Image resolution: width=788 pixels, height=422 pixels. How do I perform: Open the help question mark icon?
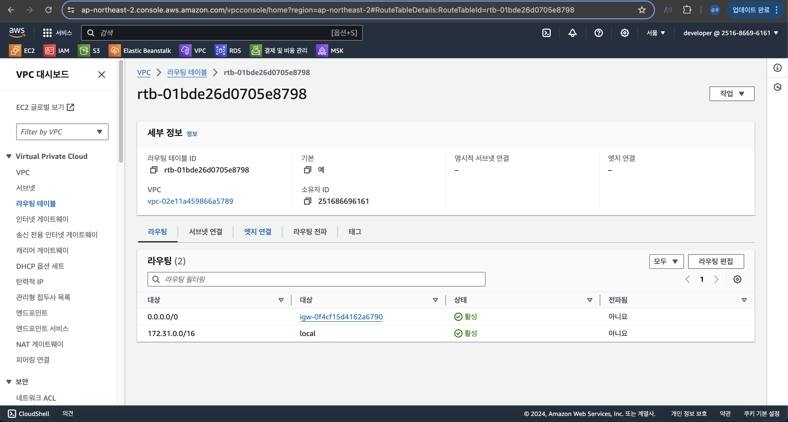tap(598, 33)
